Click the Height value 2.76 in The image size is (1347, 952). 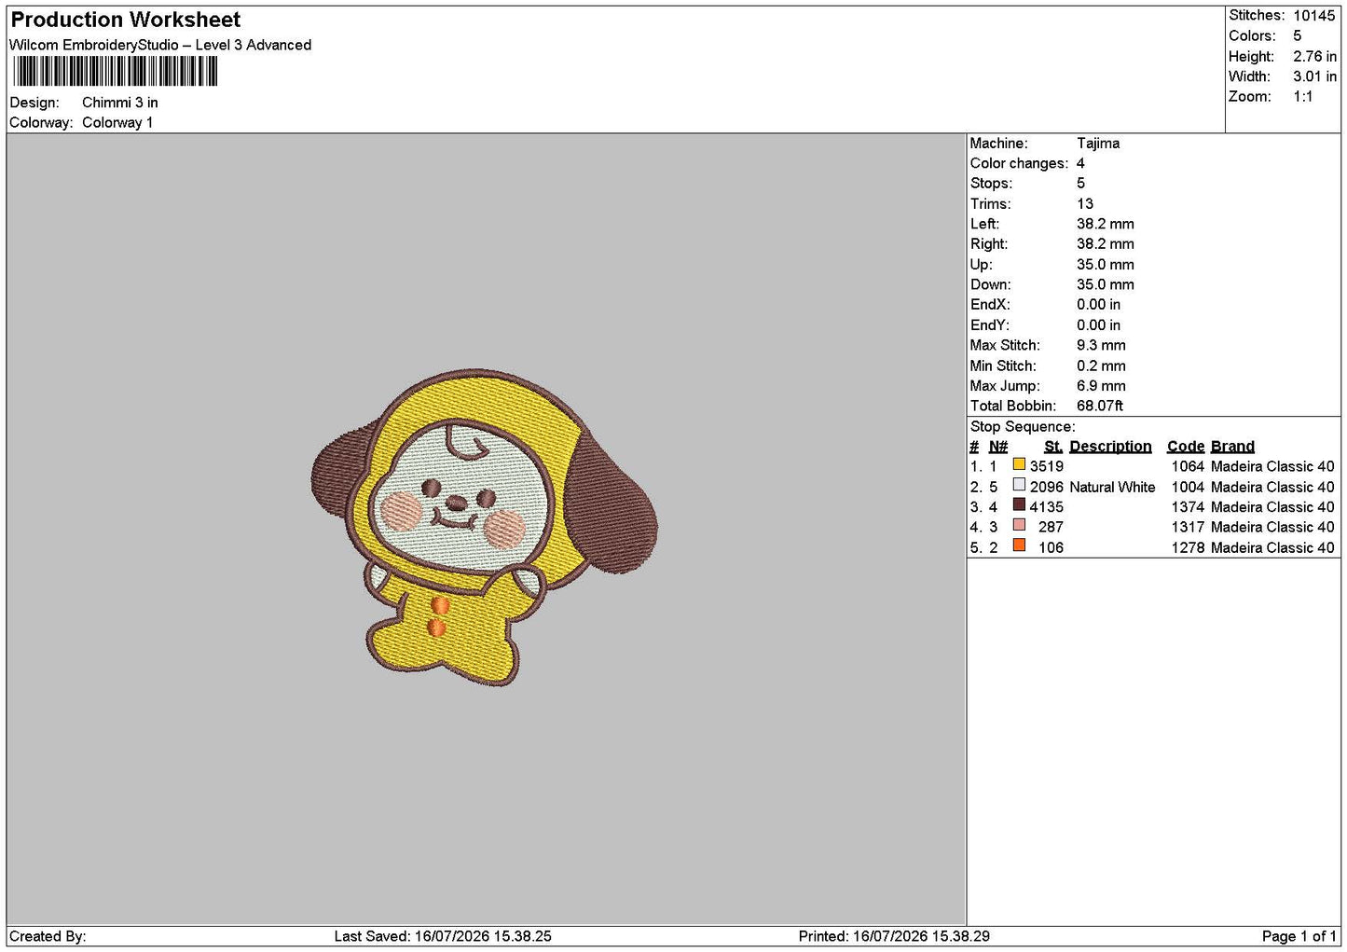pos(1314,56)
